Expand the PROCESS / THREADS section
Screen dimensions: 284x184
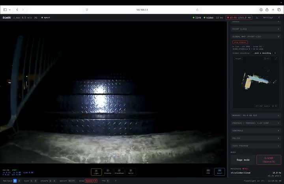coord(256,123)
